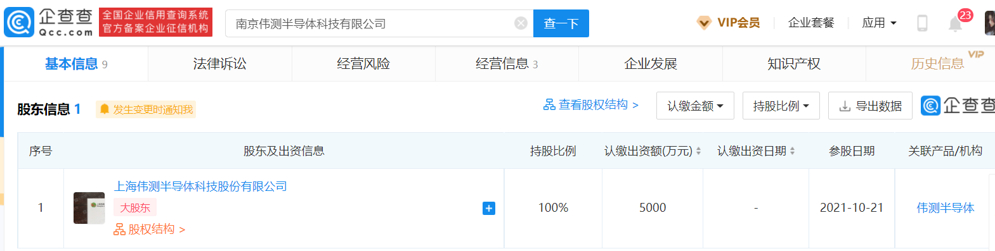
Task: Click the 大股东 tag
Action: point(135,207)
